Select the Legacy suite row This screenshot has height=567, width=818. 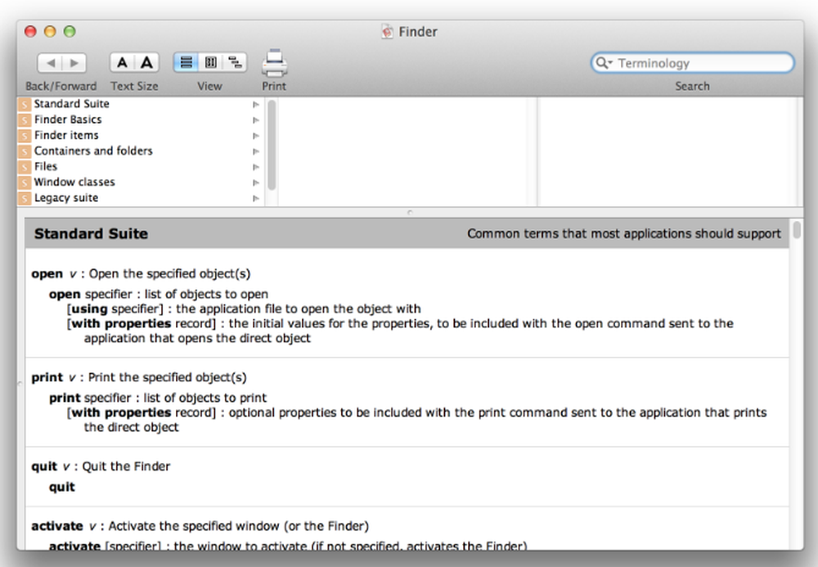[x=141, y=198]
